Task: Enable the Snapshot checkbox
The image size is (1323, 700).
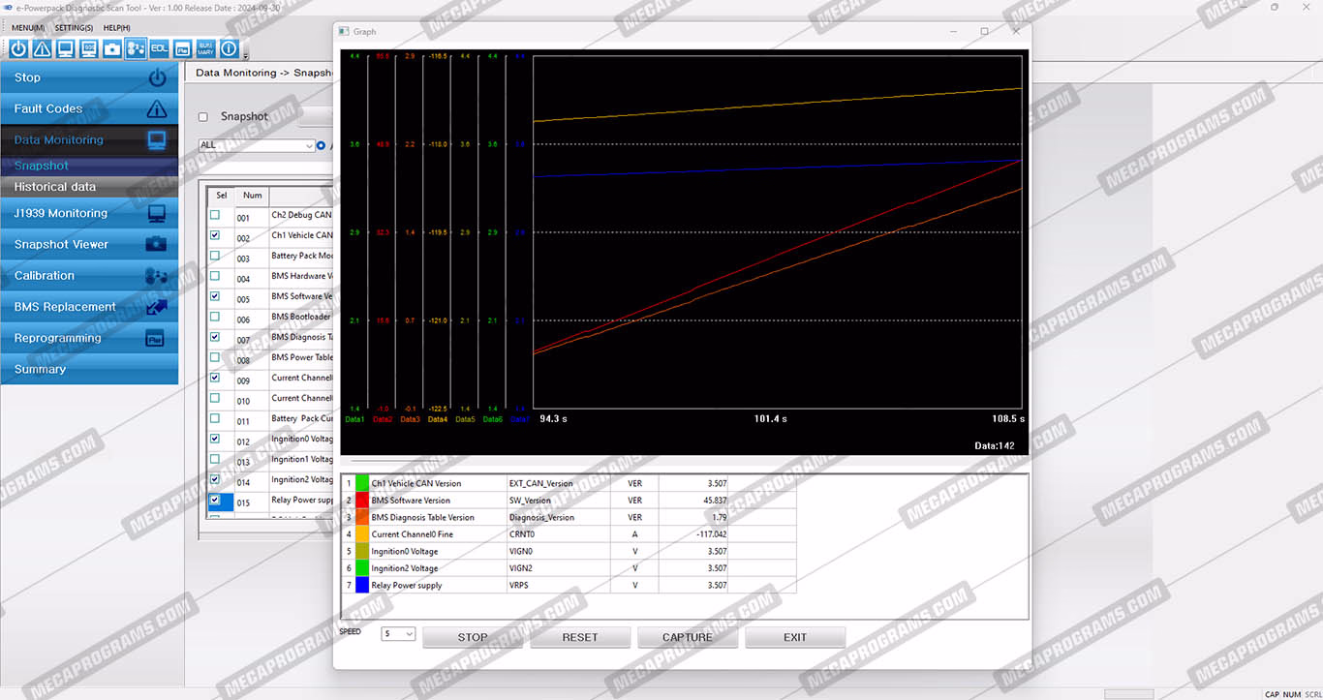Action: click(x=203, y=117)
